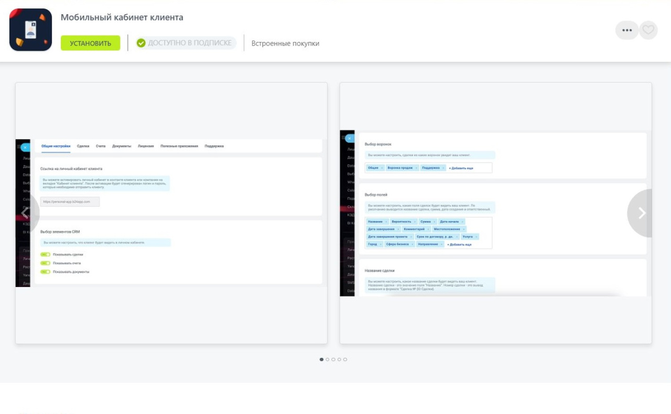Viewport: 671px width, 414px height.
Task: Jump to the last carousel pagination dot
Action: (345, 359)
